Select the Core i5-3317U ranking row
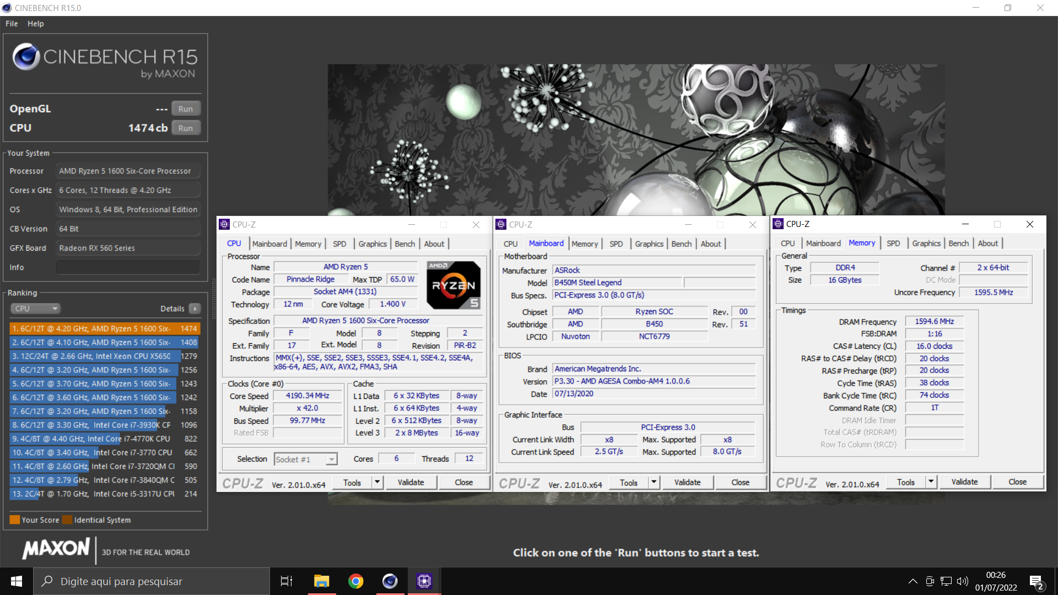This screenshot has width=1058, height=595. point(105,494)
